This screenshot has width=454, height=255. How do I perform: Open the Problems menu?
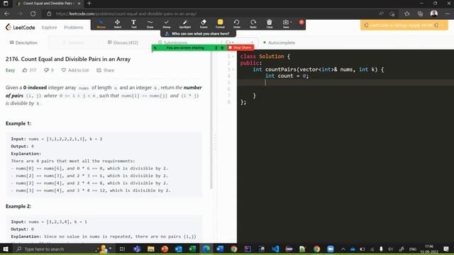74,28
